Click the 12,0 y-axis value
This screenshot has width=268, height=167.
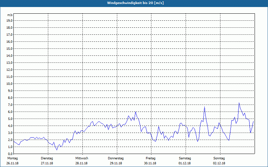coord(9,70)
